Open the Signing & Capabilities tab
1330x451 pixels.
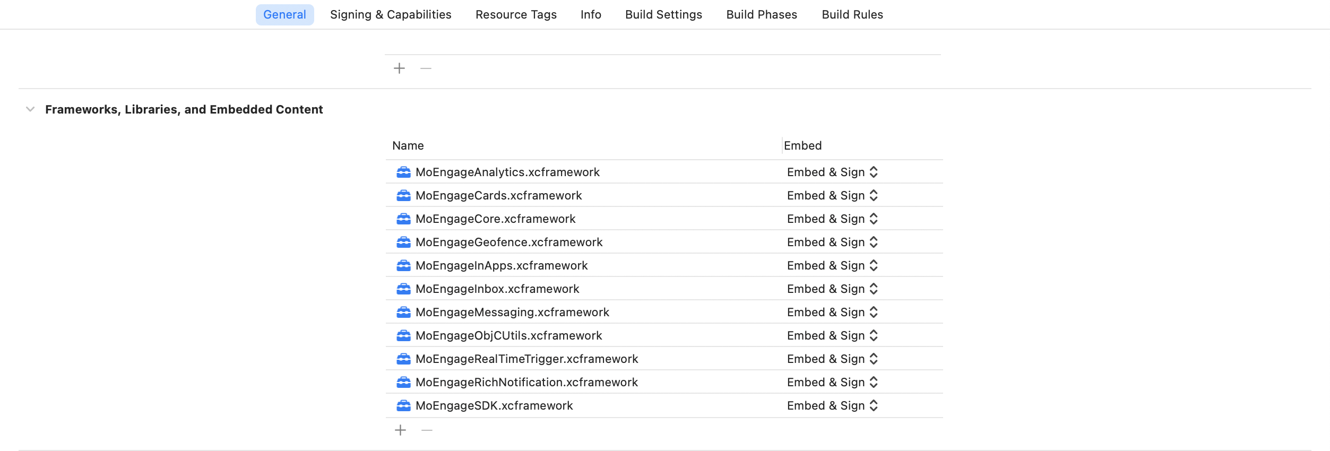[x=391, y=14]
